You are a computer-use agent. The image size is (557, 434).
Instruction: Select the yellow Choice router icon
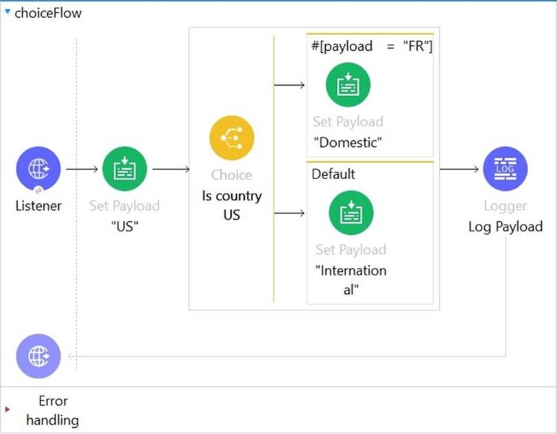pyautogui.click(x=231, y=138)
